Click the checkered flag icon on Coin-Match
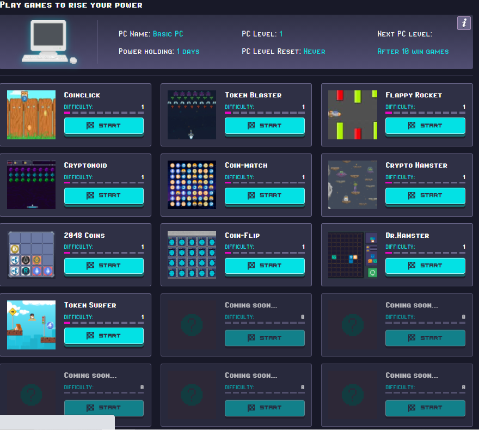 click(x=251, y=195)
